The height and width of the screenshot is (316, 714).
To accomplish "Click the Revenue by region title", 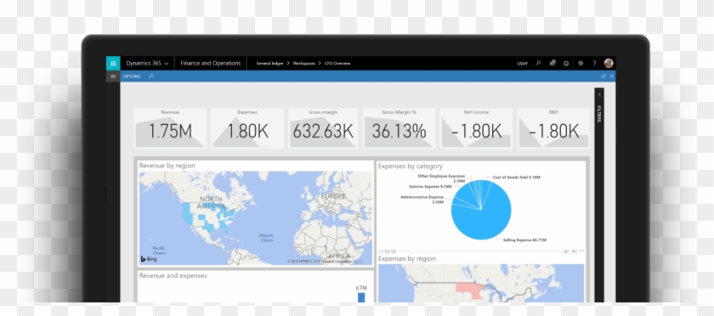I will (167, 166).
